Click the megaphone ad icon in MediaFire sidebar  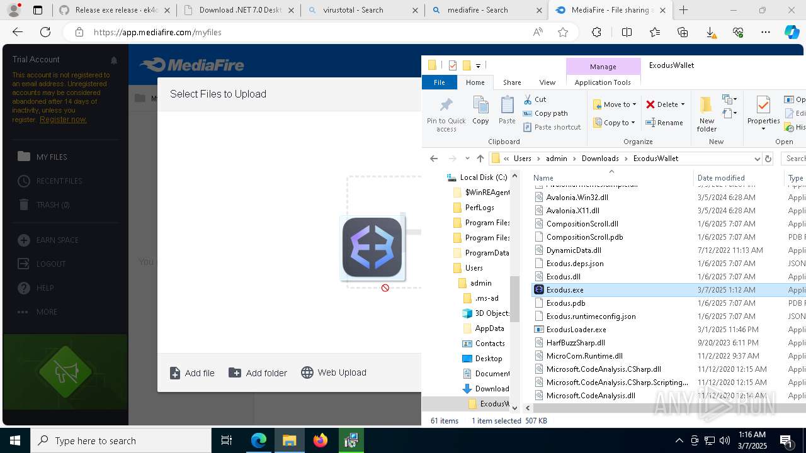tap(65, 373)
